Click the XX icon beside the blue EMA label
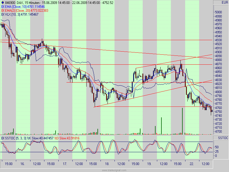 3,7
